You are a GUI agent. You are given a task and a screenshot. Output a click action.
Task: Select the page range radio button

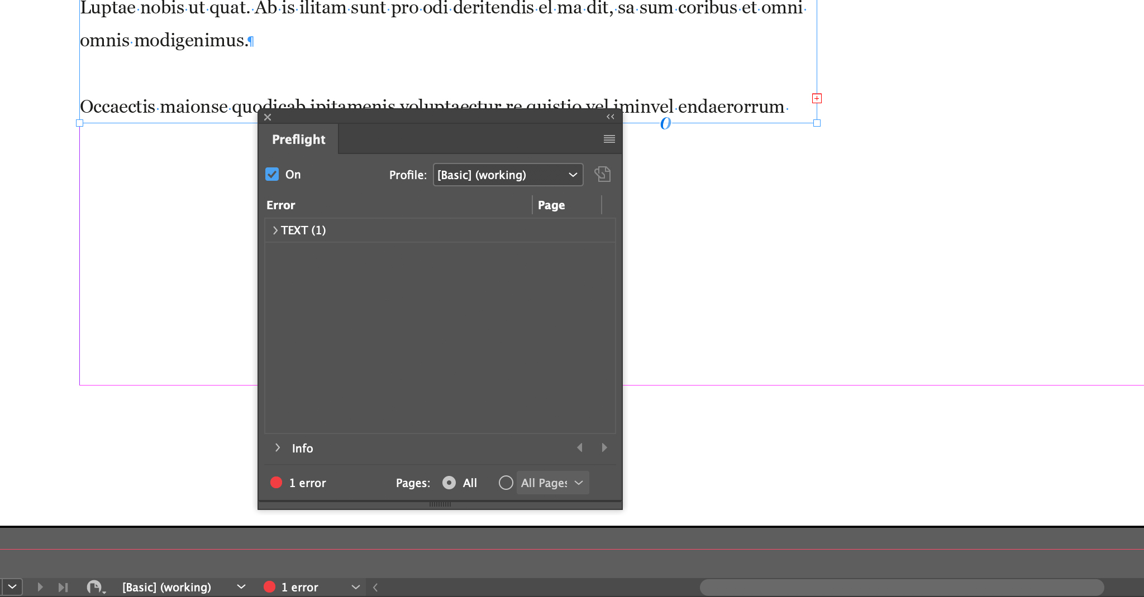(506, 483)
